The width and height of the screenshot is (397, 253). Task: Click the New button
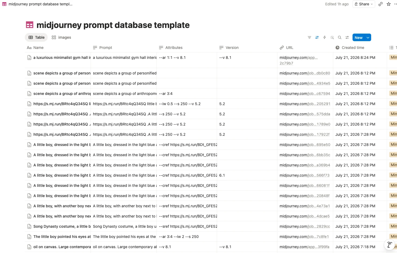[358, 38]
